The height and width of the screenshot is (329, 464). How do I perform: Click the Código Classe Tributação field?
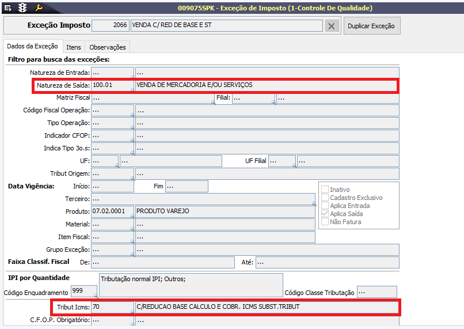[x=377, y=292]
